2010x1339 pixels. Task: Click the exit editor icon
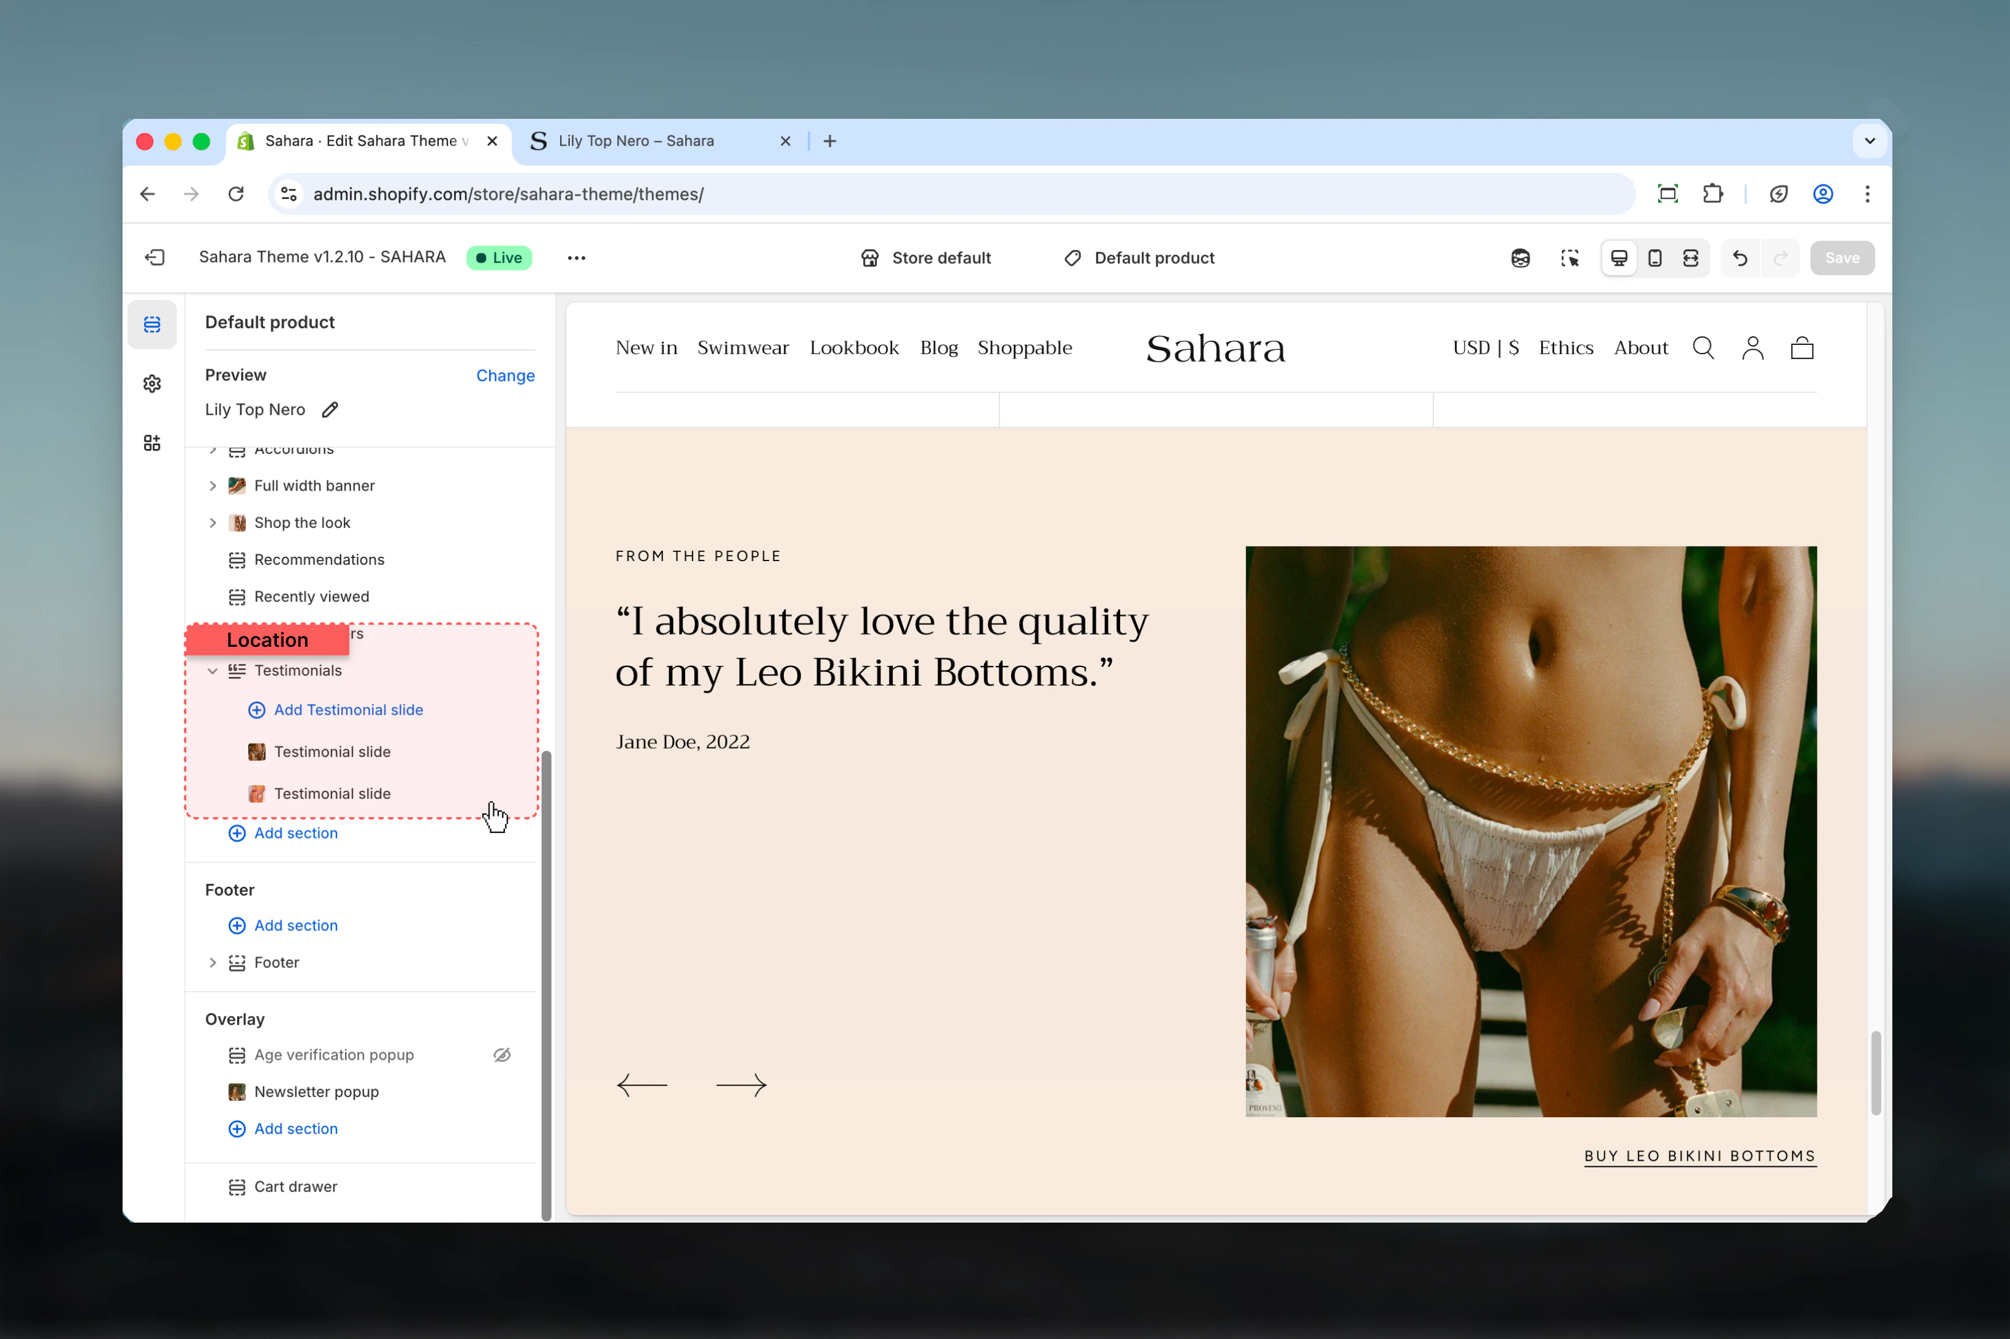tap(154, 257)
